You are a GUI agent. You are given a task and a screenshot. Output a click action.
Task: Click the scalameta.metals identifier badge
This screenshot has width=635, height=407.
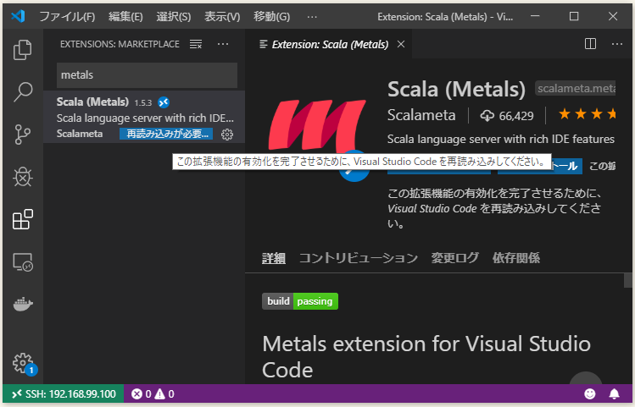[575, 88]
